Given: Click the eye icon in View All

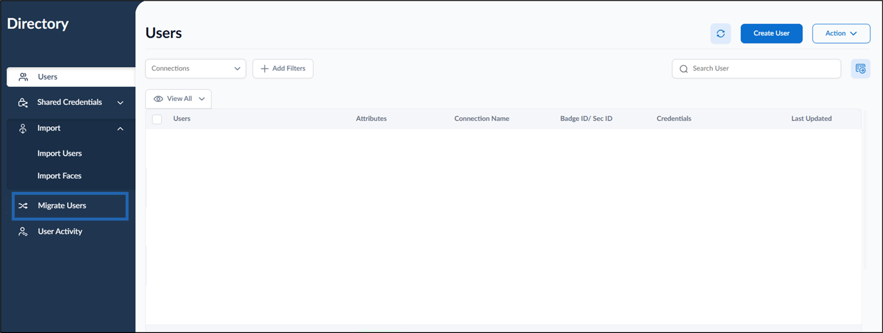Looking at the screenshot, I should point(158,99).
